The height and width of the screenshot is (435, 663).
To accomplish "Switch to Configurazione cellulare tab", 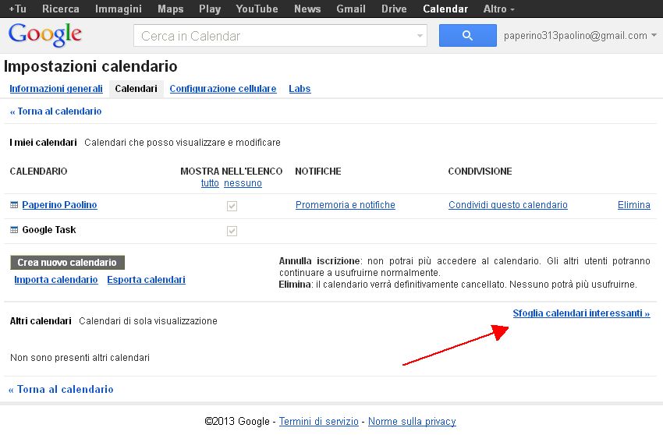I will 223,89.
